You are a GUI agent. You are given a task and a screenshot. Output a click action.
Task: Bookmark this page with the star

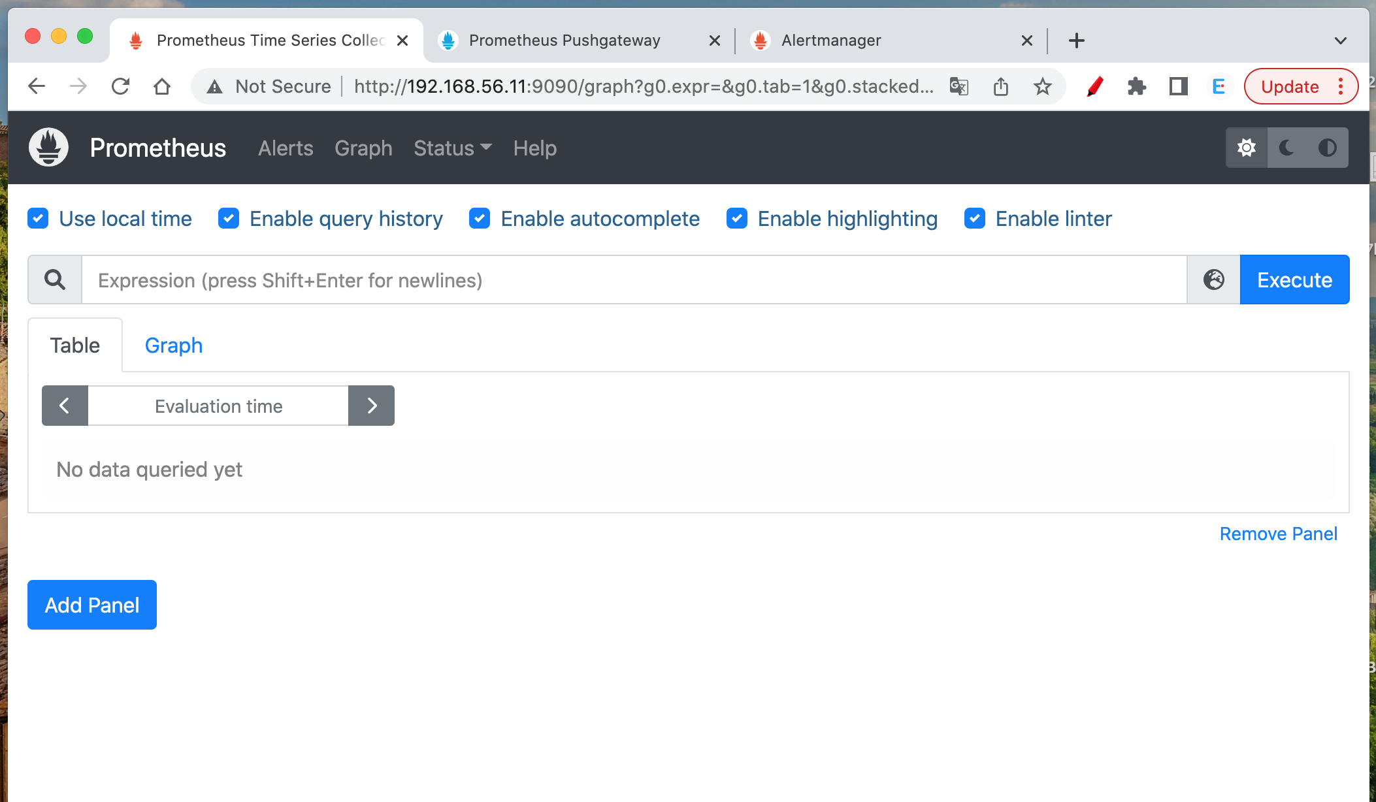[x=1043, y=86]
